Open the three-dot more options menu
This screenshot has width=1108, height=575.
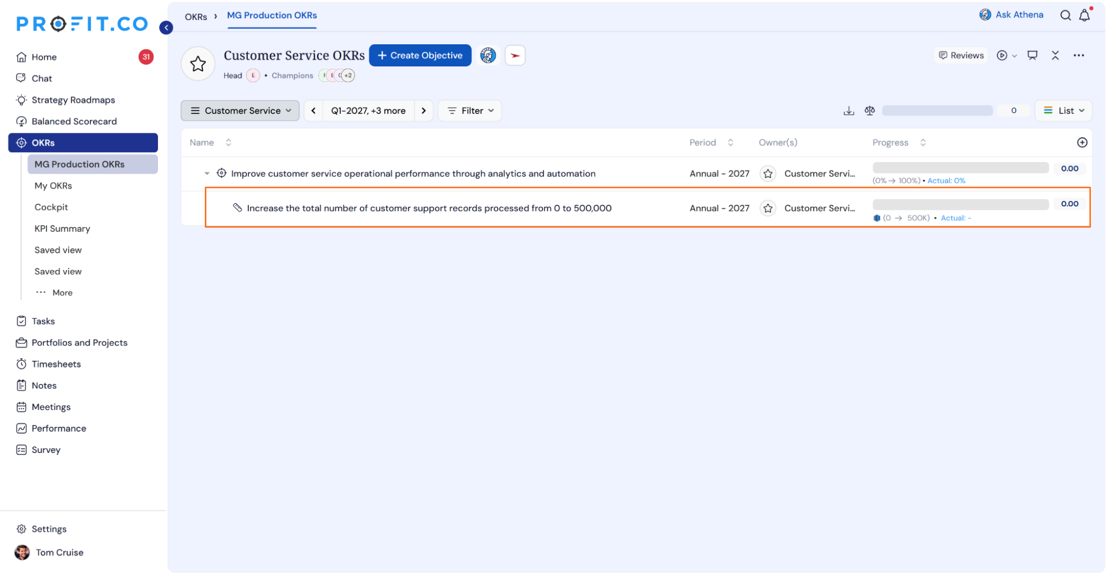click(x=1079, y=55)
